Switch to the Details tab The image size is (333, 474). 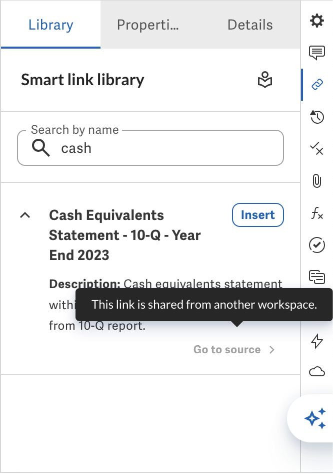pos(250,25)
